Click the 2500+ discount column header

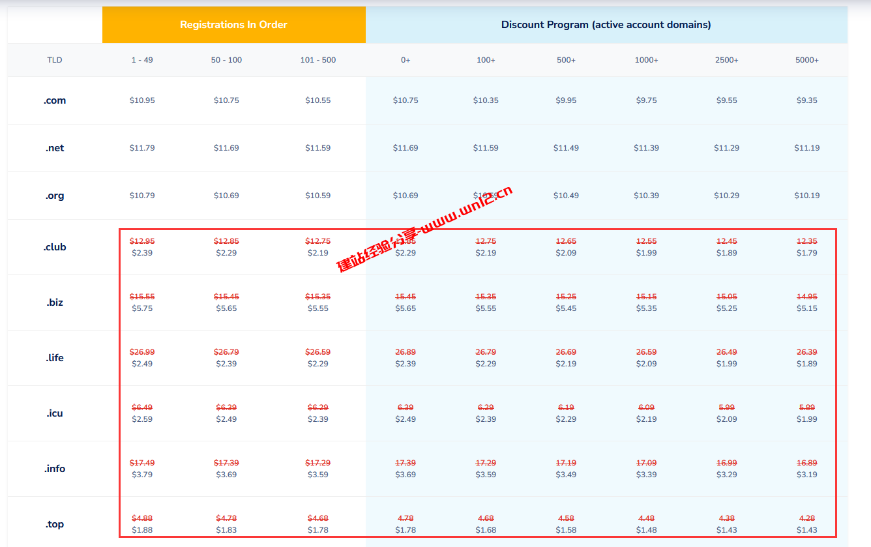(x=726, y=60)
